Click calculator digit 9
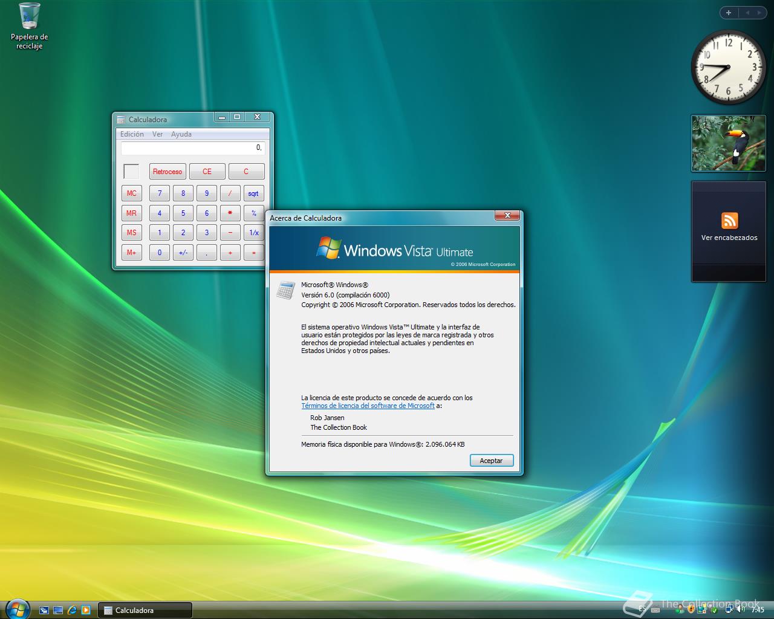 tap(207, 193)
